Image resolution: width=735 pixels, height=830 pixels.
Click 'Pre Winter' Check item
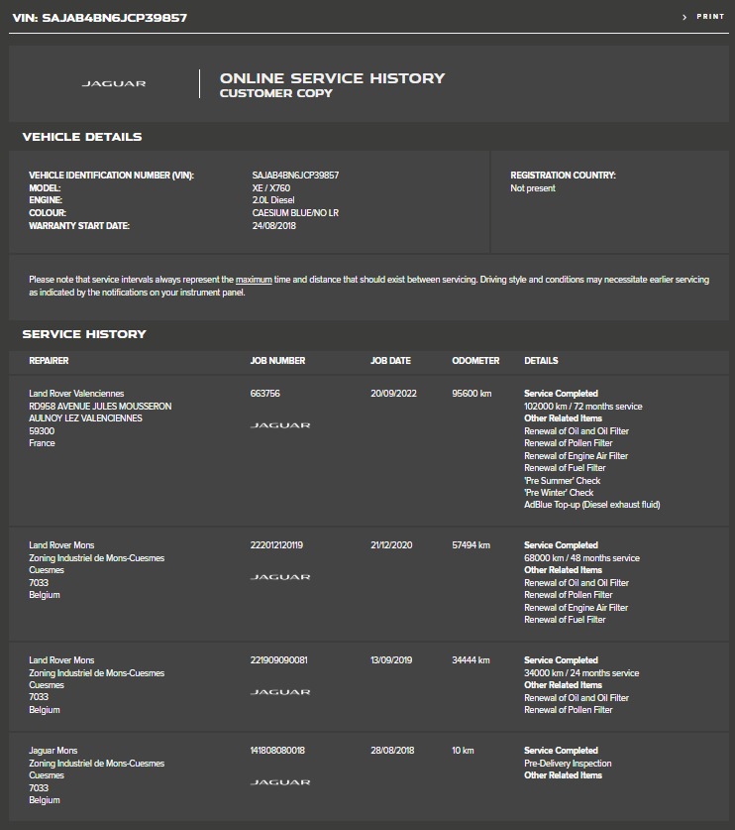(x=559, y=492)
